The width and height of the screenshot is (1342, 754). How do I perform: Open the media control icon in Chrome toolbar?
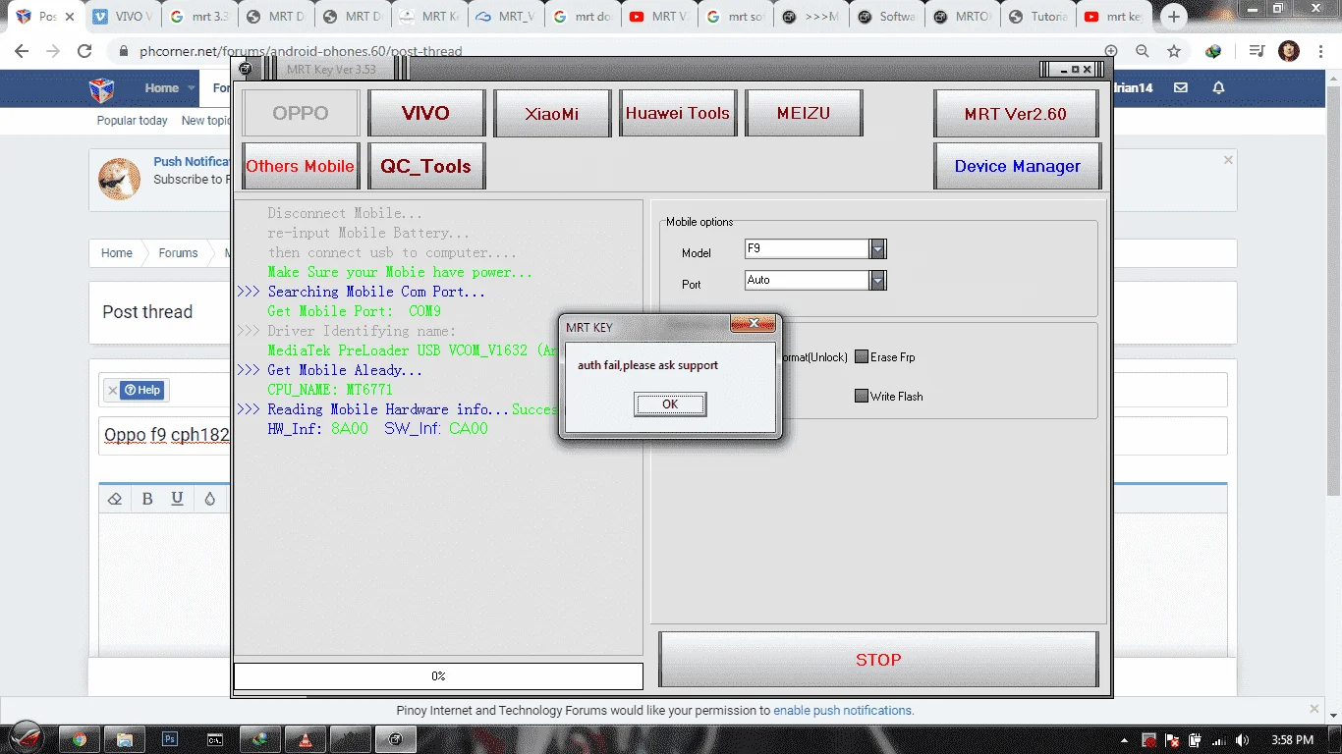(x=1257, y=51)
